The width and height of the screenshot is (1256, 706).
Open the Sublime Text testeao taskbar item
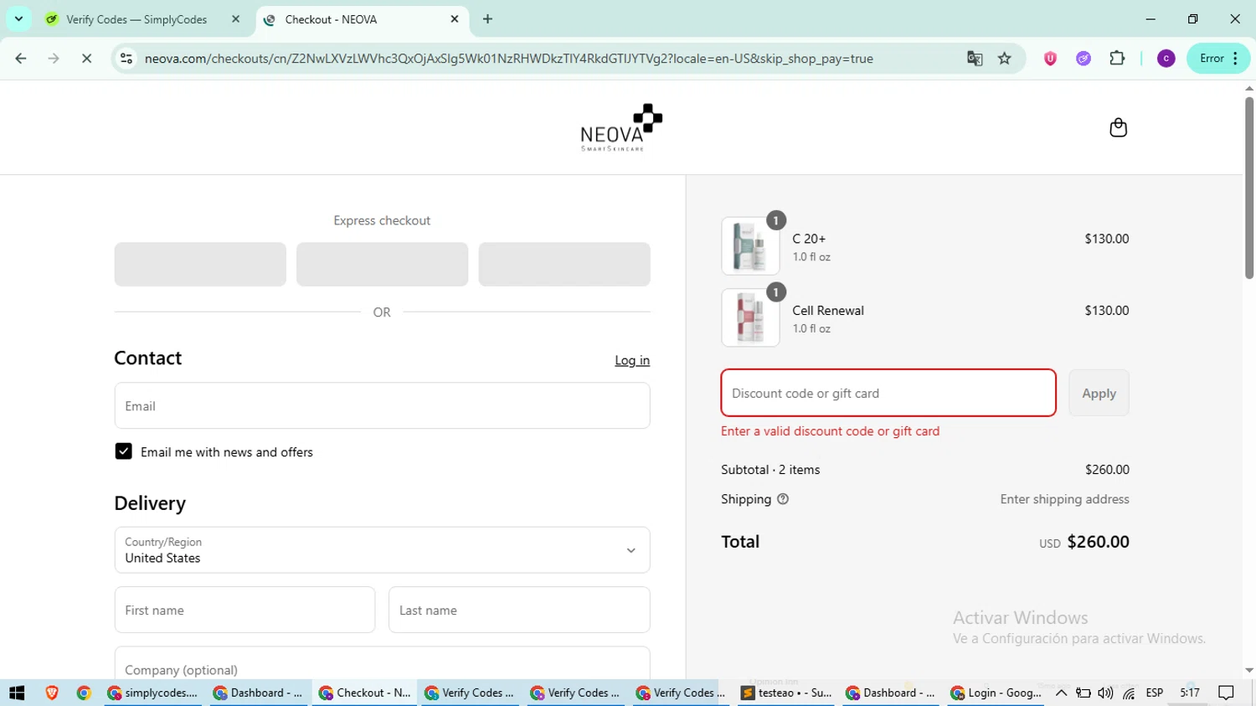click(787, 693)
